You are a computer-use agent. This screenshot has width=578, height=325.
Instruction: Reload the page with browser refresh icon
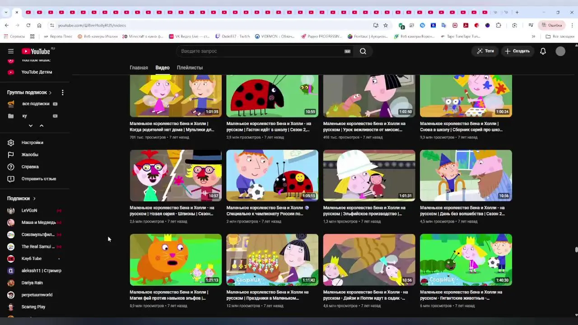coord(28,25)
